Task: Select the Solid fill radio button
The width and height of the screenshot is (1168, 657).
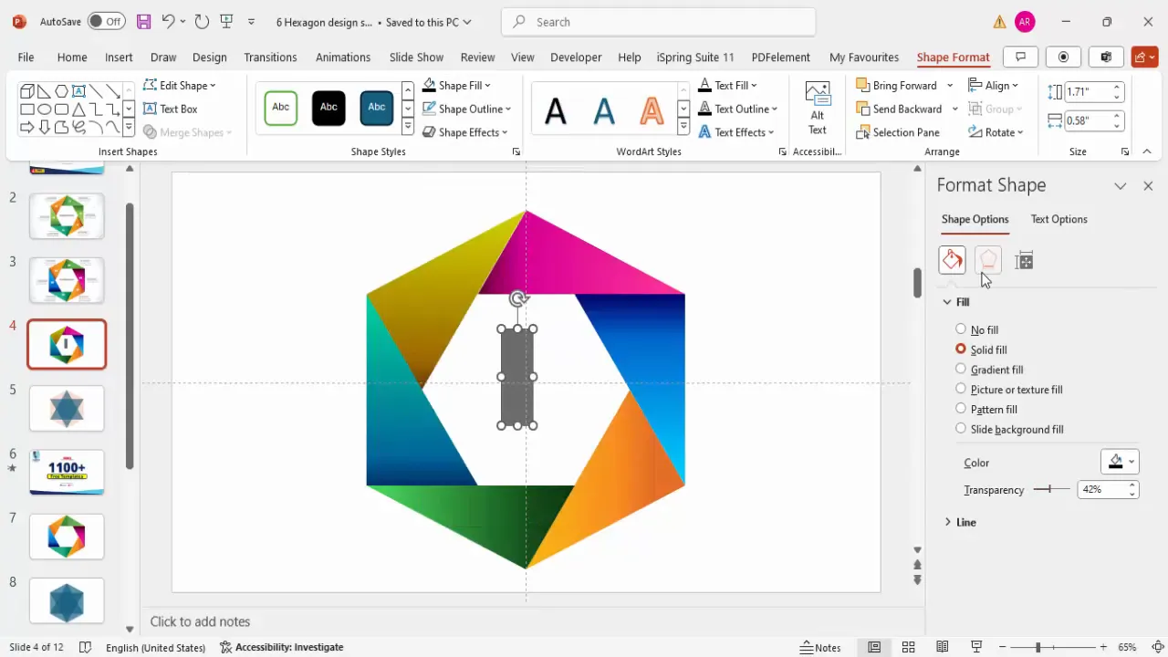Action: click(961, 349)
